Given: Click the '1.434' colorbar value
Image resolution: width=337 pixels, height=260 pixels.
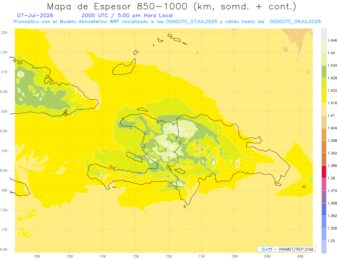Looking at the screenshot, I should [332, 65].
